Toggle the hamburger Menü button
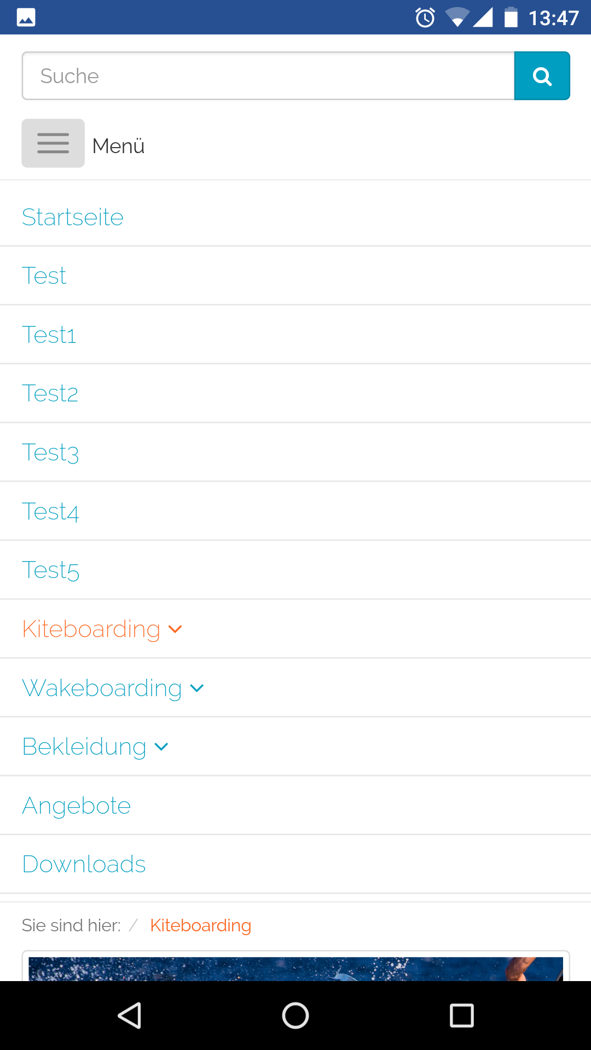 [x=53, y=143]
